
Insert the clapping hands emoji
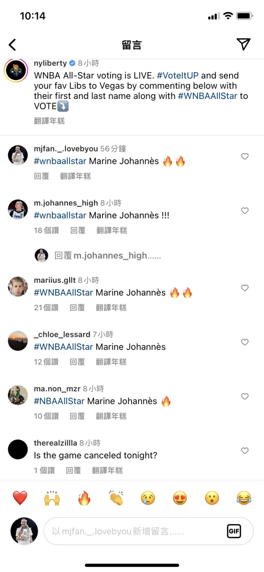point(116,498)
